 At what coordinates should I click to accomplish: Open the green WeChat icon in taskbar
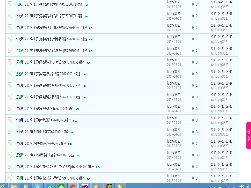tap(61, 186)
